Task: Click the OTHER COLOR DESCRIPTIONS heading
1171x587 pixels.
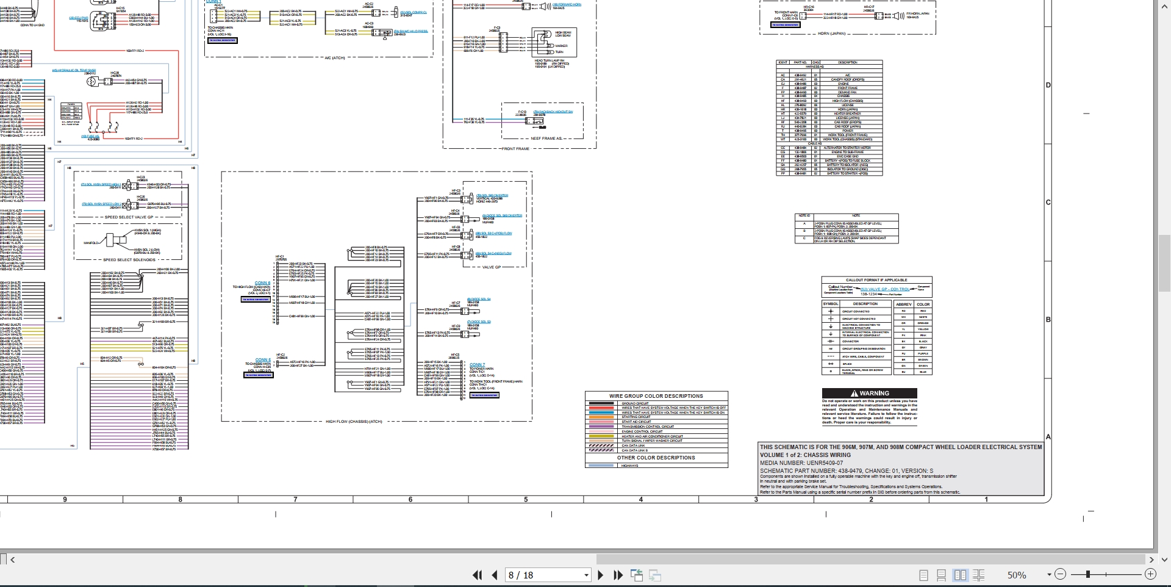Action: pyautogui.click(x=656, y=458)
